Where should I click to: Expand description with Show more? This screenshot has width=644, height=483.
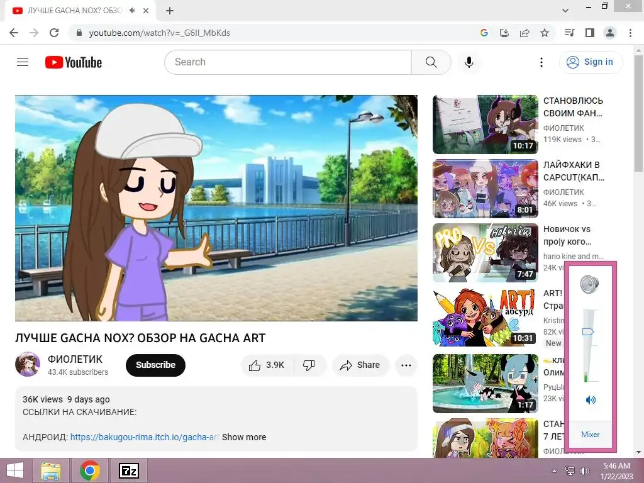pyautogui.click(x=244, y=437)
